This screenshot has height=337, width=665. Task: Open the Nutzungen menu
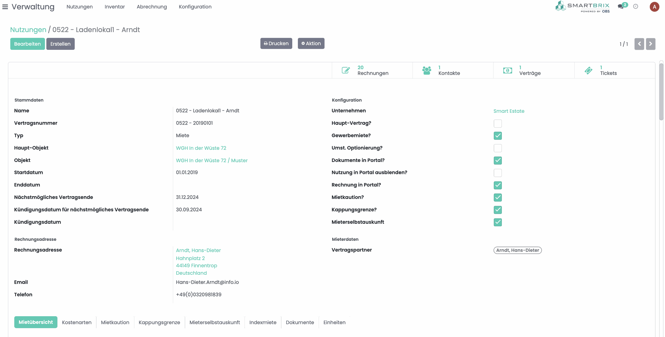[80, 7]
